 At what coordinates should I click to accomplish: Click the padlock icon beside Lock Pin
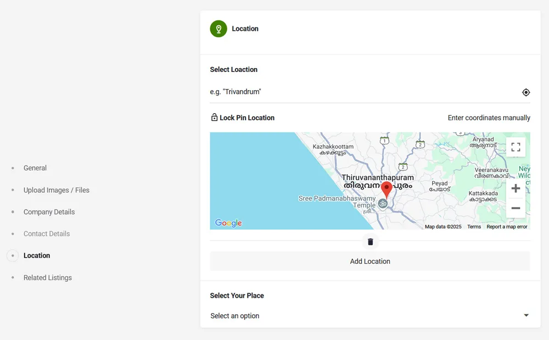(x=214, y=118)
